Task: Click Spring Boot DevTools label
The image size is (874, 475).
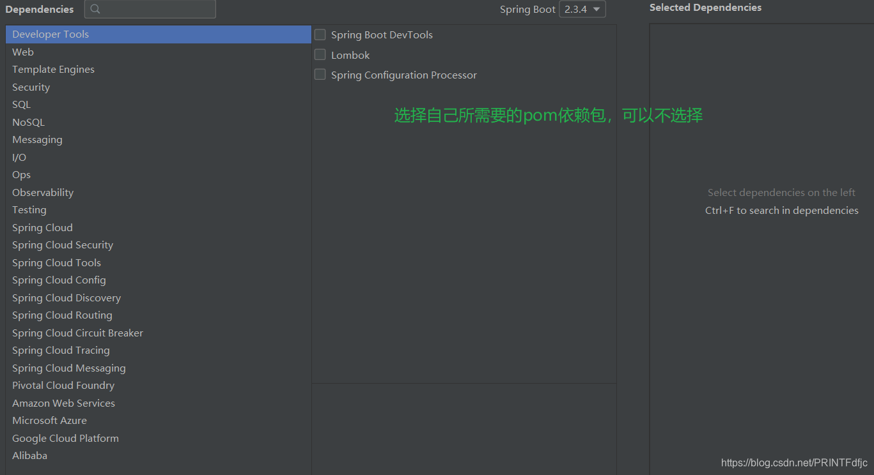Action: tap(382, 35)
